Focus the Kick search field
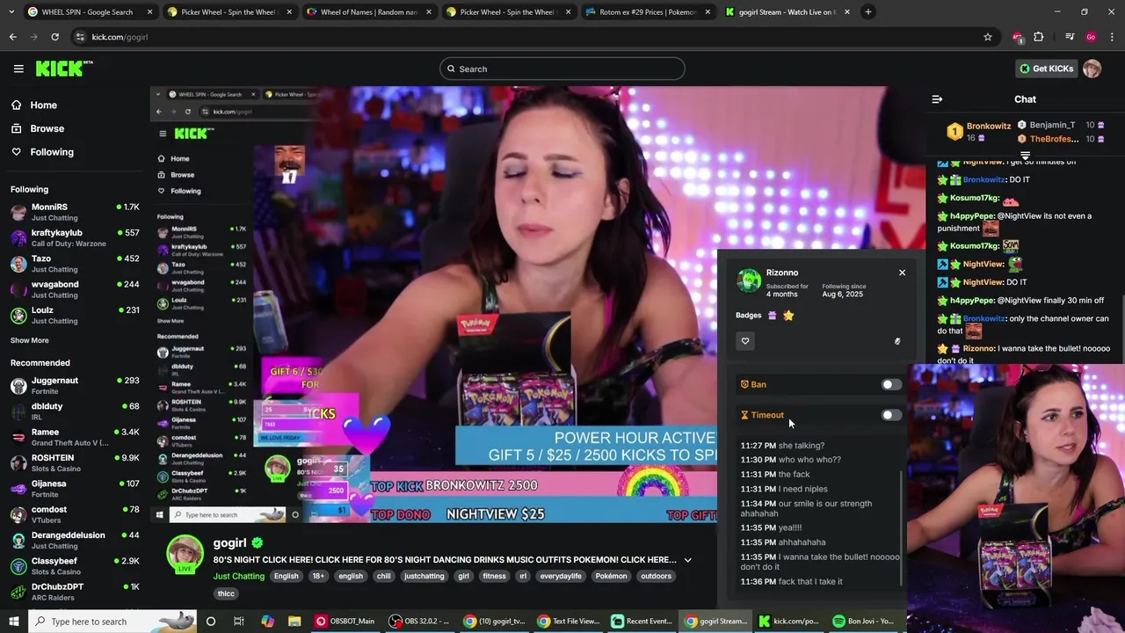The width and height of the screenshot is (1125, 633). (x=562, y=69)
